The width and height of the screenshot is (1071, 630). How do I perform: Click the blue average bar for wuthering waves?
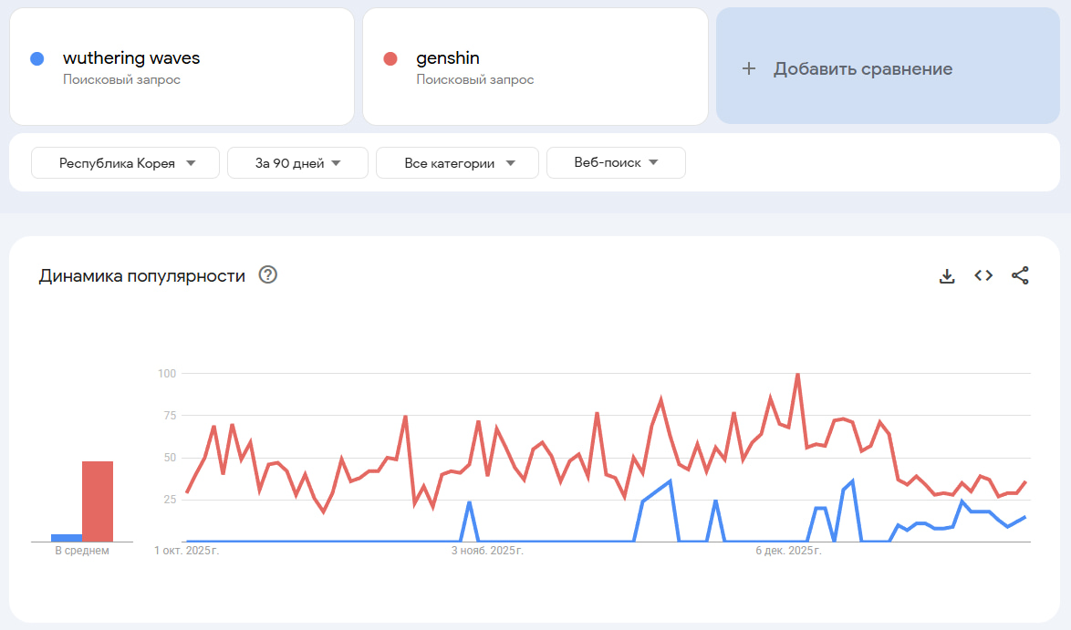pyautogui.click(x=66, y=538)
